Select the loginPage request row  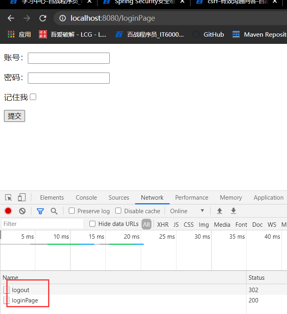143,300
